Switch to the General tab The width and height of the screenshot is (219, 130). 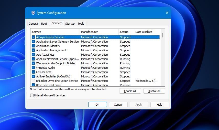[34, 24]
